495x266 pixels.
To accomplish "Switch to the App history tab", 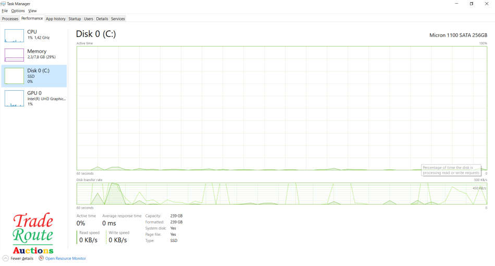I will point(56,19).
